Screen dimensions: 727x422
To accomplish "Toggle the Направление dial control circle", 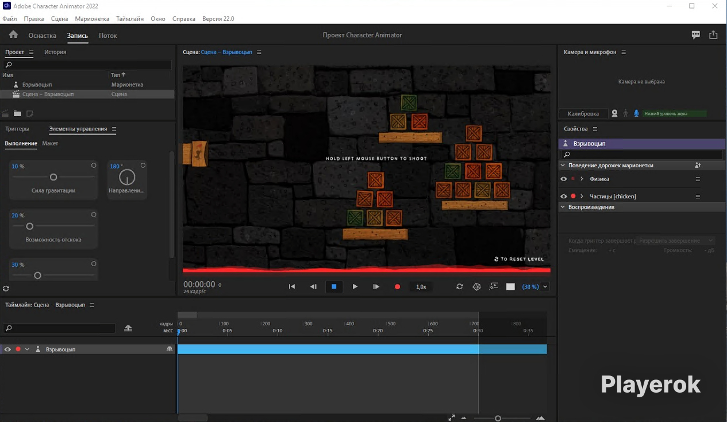I will pos(143,166).
